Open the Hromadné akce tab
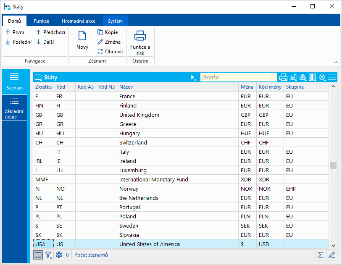 [x=78, y=21]
